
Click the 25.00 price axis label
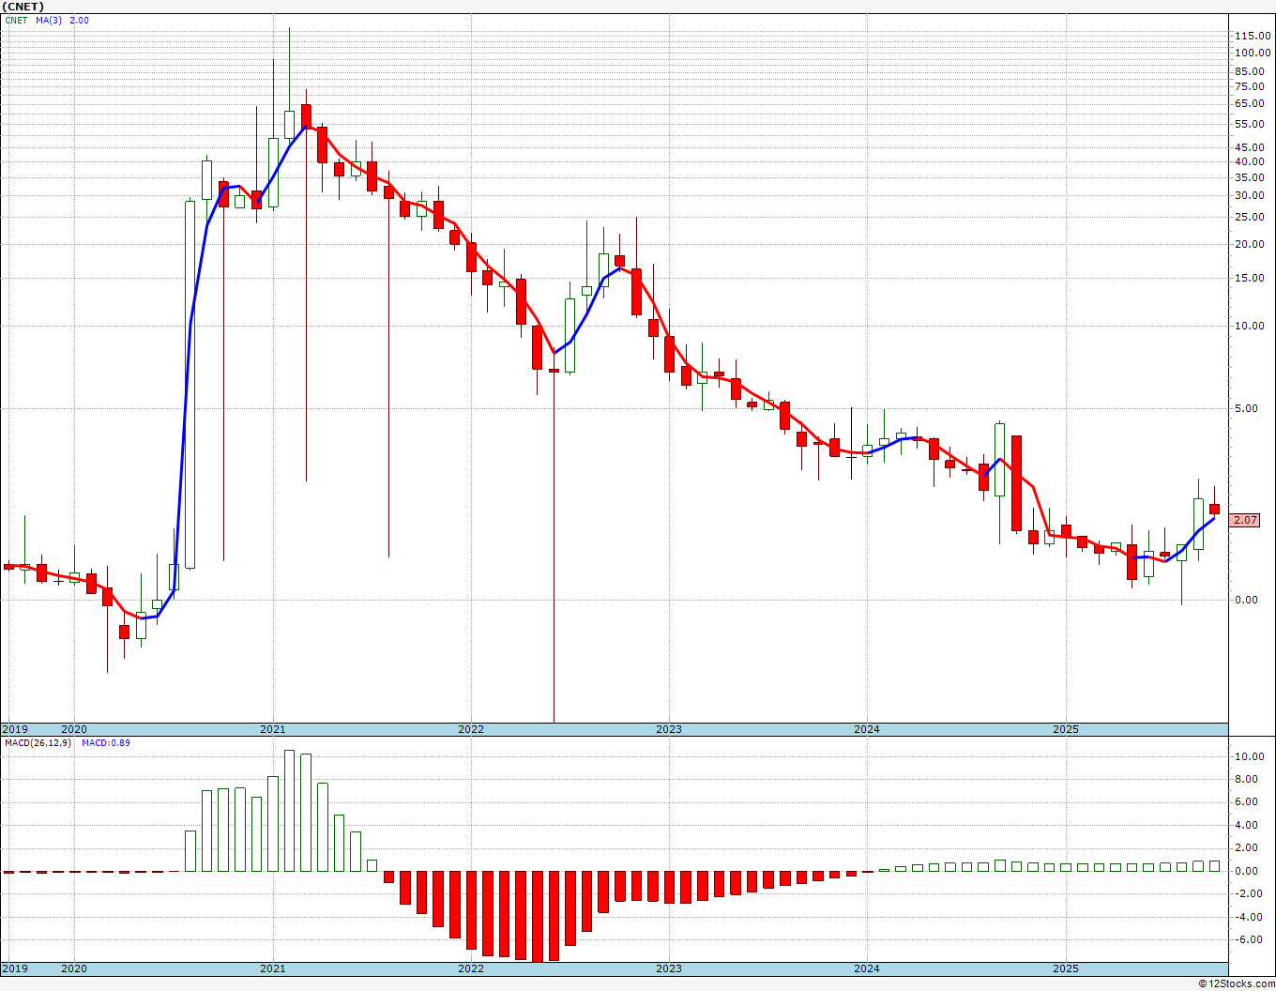(1249, 218)
